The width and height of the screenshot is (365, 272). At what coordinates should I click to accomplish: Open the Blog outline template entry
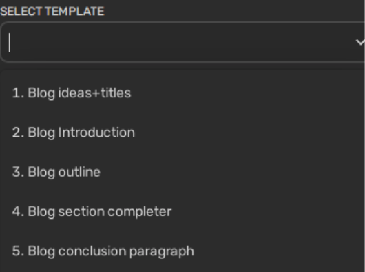point(182,172)
